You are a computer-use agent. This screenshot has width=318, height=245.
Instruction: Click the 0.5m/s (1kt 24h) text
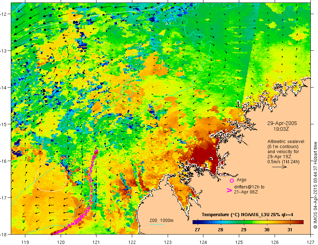tap(284, 162)
